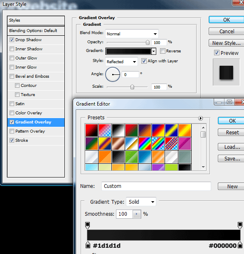This screenshot has width=244, height=254.
Task: Select the red-to-green gradient preset
Action: tap(131, 130)
